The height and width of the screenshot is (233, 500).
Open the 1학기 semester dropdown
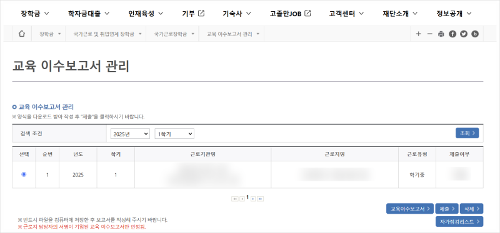coord(174,134)
